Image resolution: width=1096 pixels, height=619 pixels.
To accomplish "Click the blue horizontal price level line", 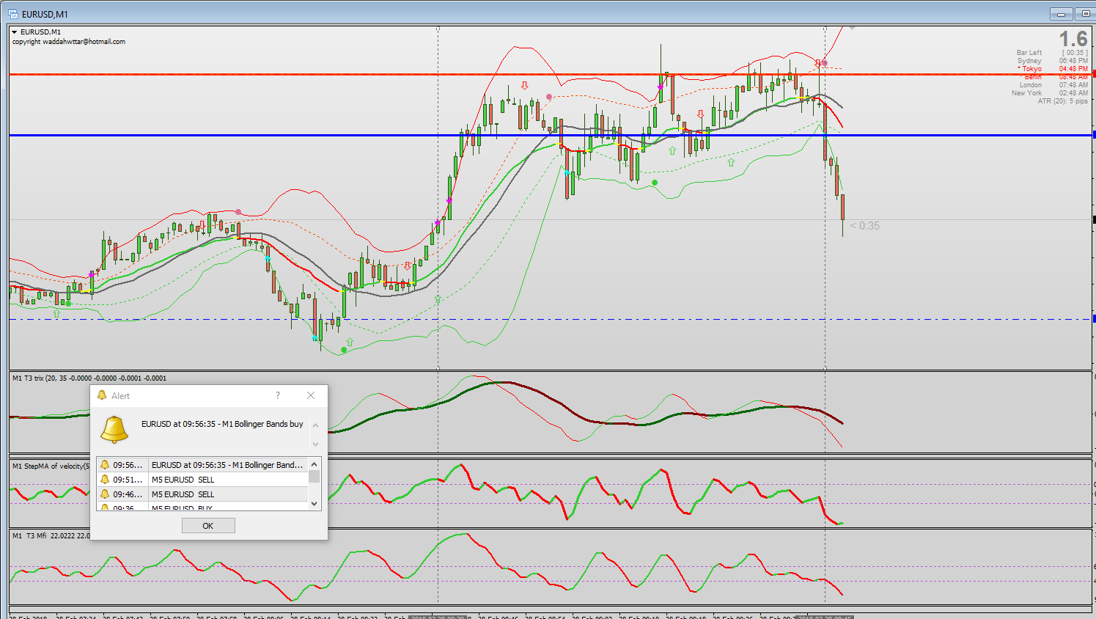I will coord(550,135).
